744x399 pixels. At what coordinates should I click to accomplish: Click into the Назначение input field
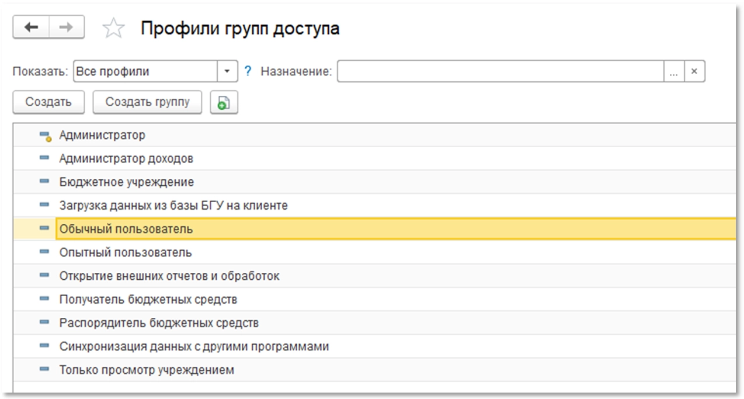[x=500, y=71]
